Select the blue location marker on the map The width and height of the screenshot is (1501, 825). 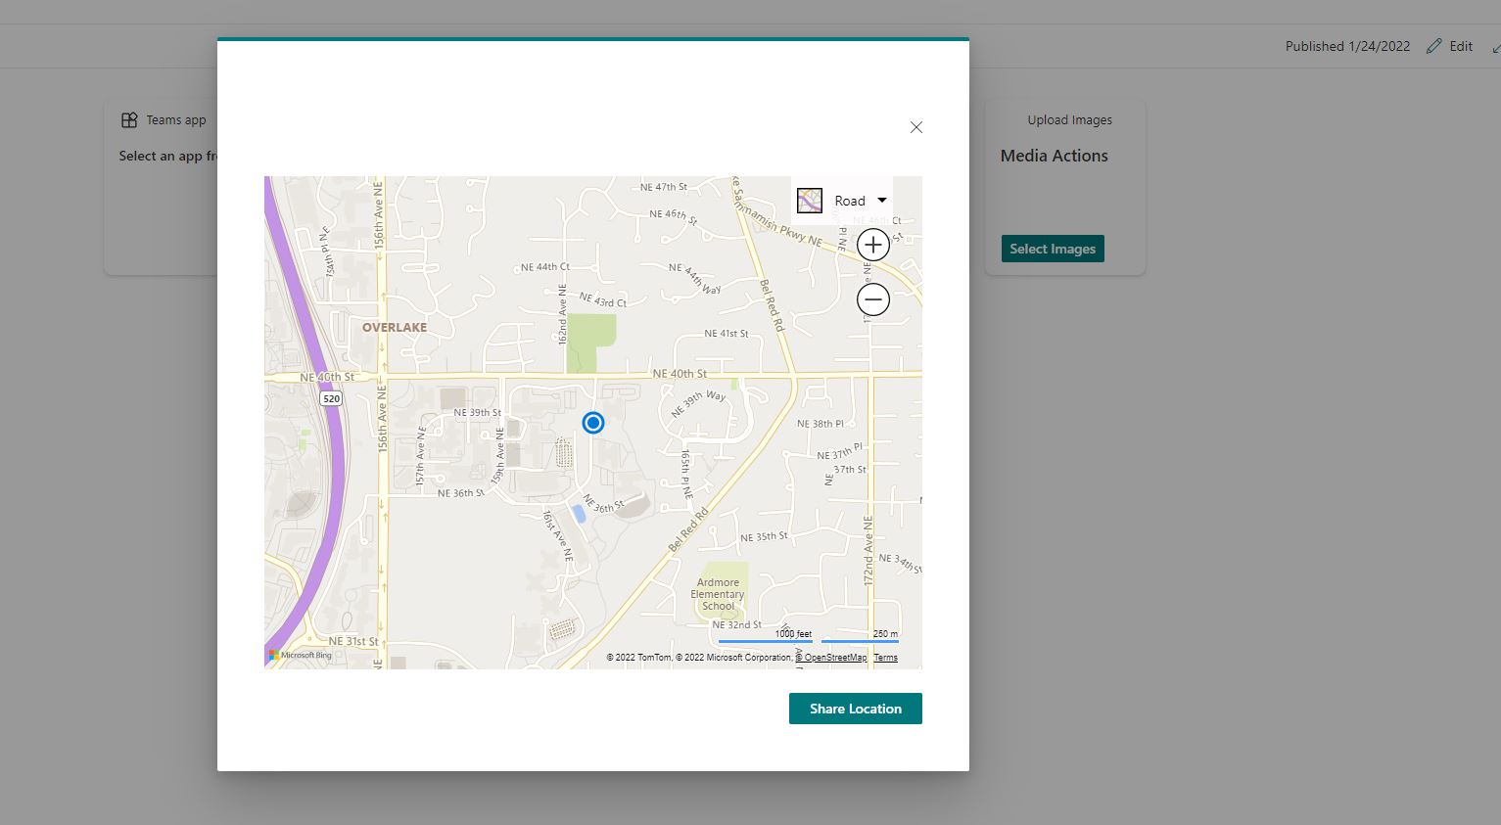tap(592, 422)
